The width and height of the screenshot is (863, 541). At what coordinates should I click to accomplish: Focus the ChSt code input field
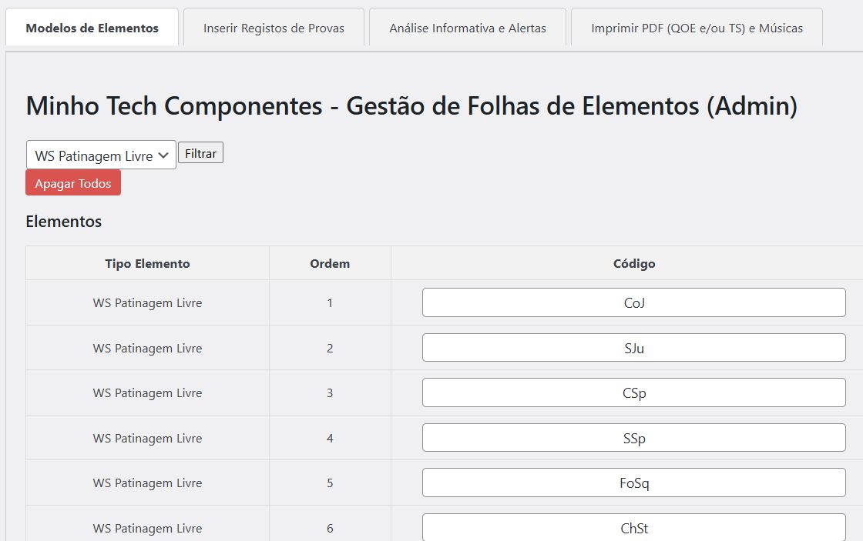[x=633, y=528]
